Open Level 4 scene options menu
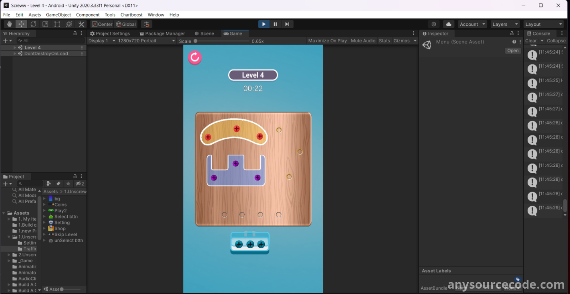The height and width of the screenshot is (294, 570). tap(82, 47)
